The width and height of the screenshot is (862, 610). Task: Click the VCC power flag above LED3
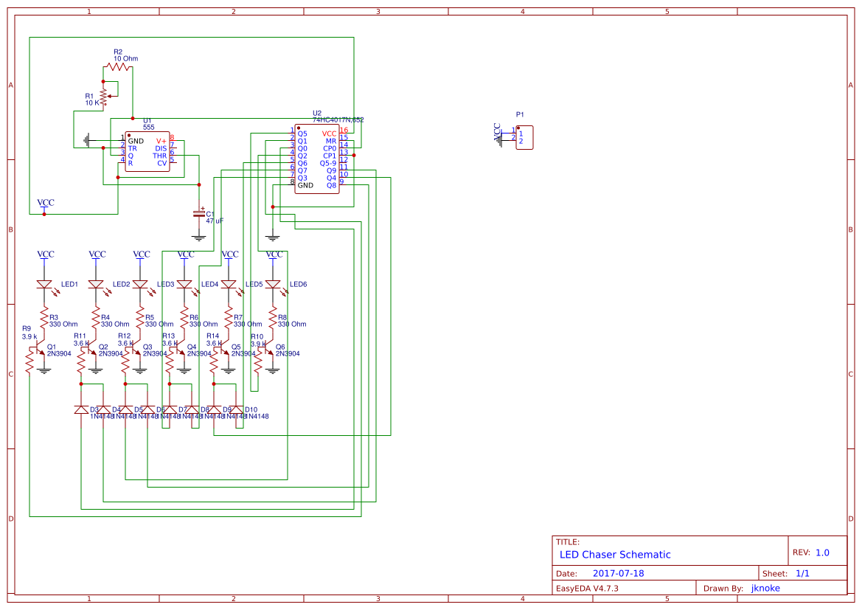[x=141, y=254]
